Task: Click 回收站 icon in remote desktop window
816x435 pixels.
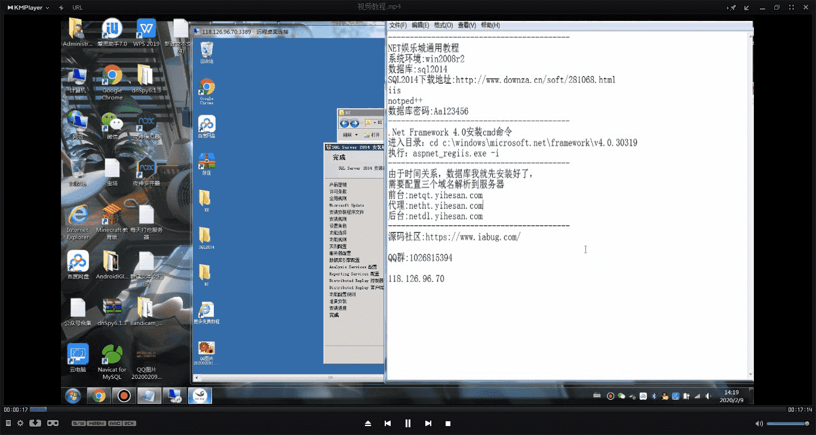Action: click(x=207, y=53)
